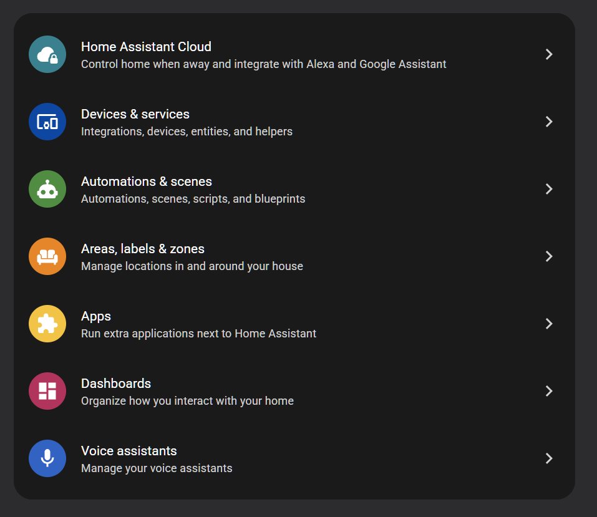Open the Home Assistant Cloud title
597x517 pixels.
[x=146, y=47]
